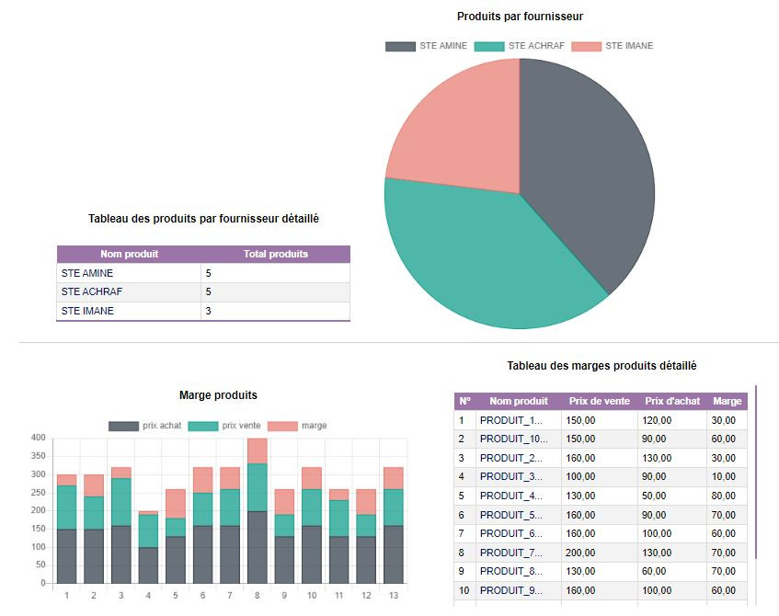779x616 pixels.
Task: Click the gray STE AMINE pie slice
Action: [589, 175]
